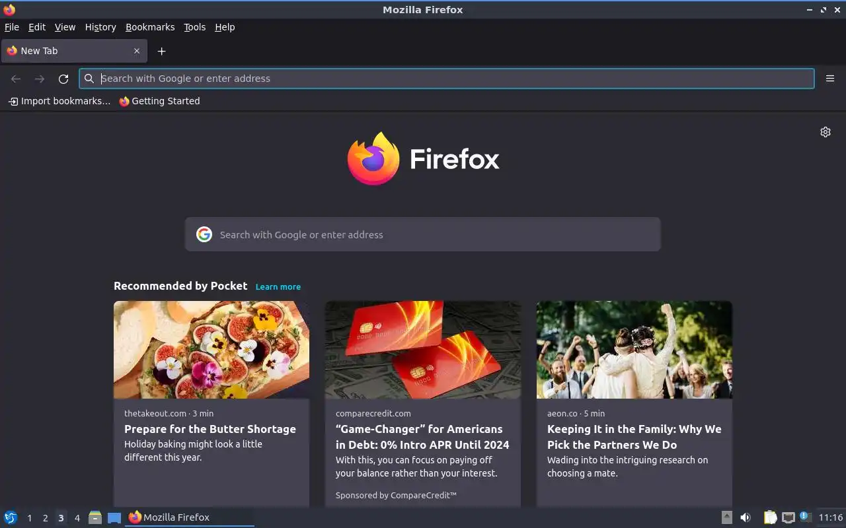Click the 11:16 clock in the taskbar
Screen dimensions: 846x528
(831, 517)
